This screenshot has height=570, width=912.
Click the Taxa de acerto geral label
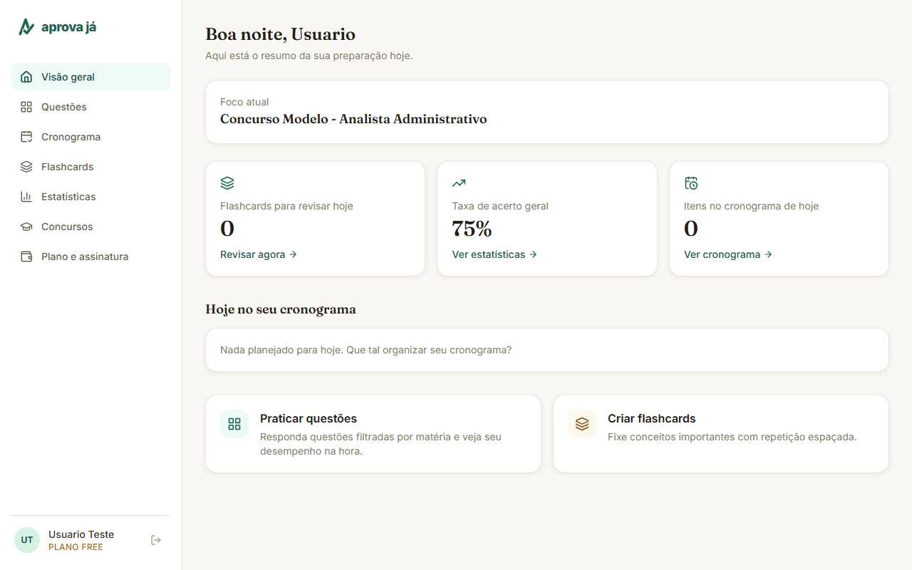500,206
